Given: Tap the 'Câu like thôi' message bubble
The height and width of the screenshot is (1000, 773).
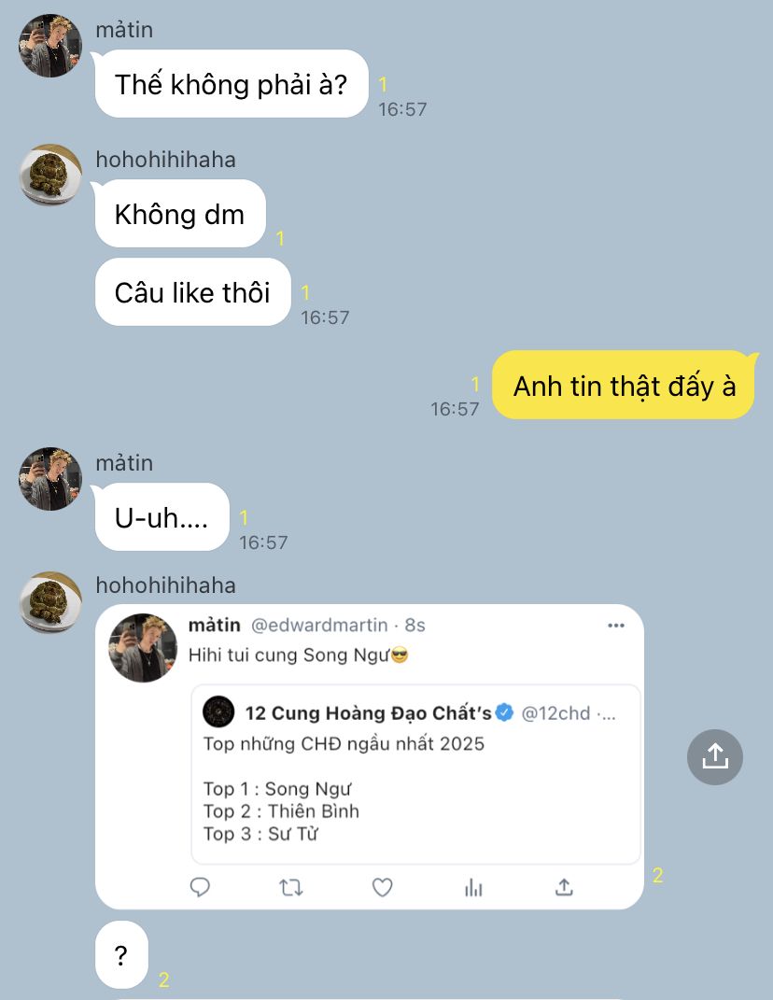Looking at the screenshot, I should tap(192, 292).
